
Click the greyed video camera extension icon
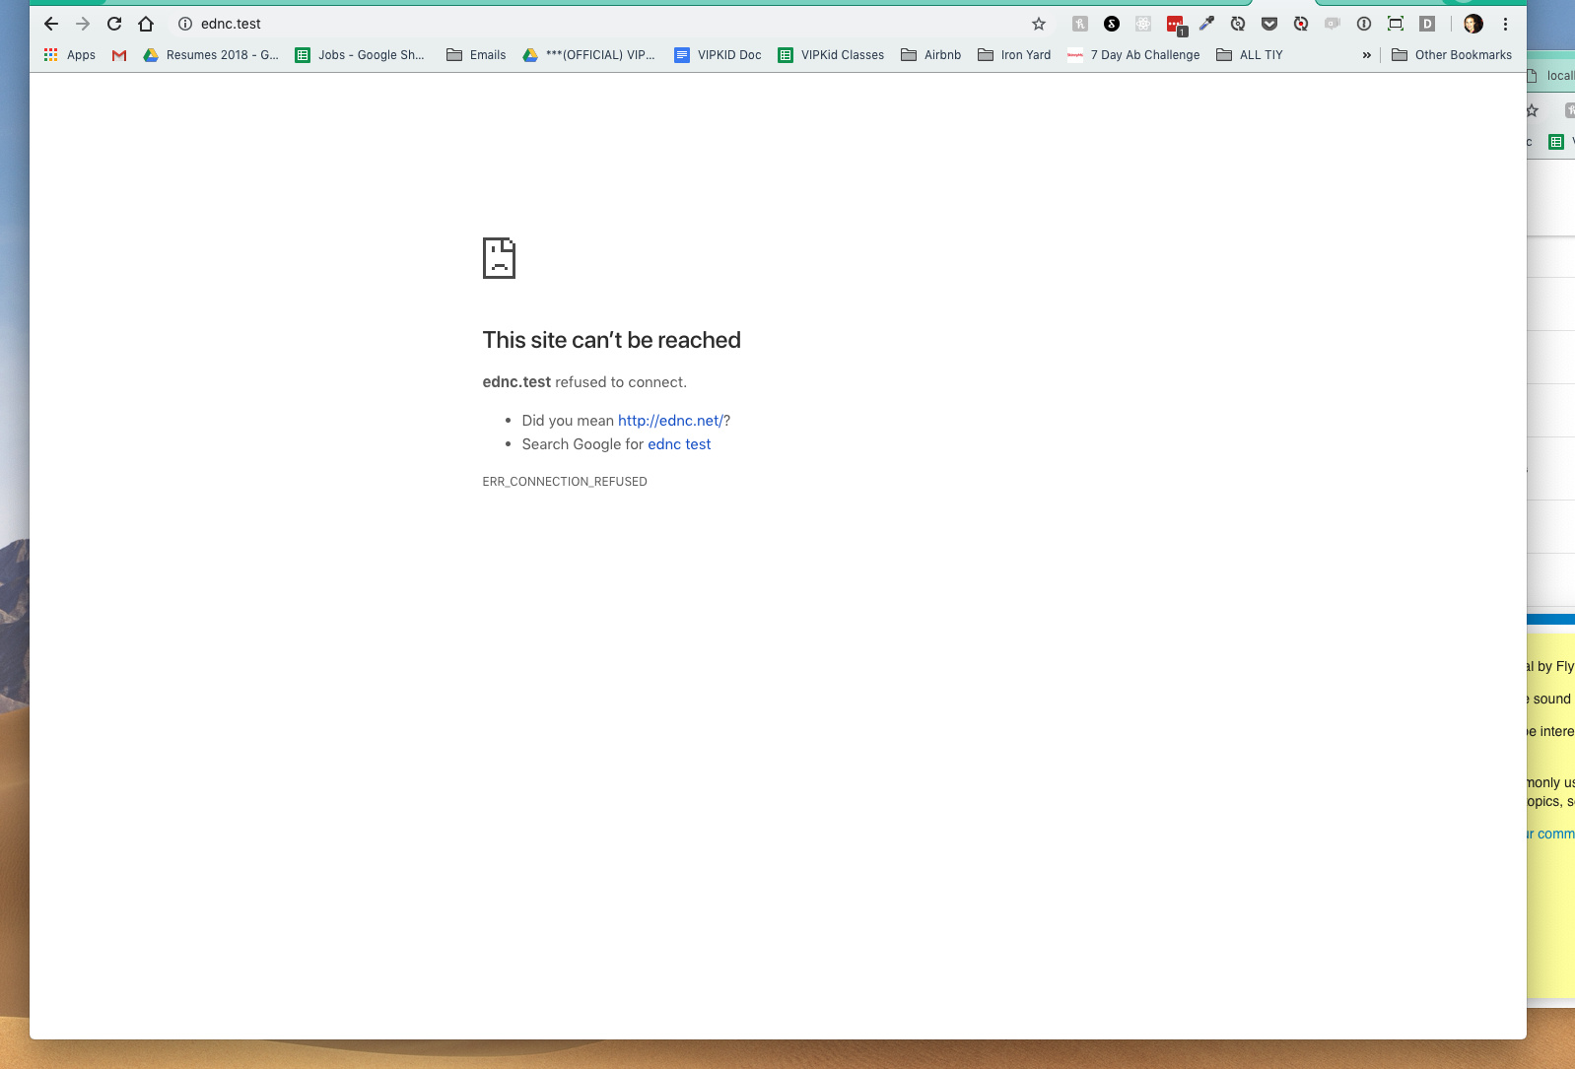[x=1333, y=24]
